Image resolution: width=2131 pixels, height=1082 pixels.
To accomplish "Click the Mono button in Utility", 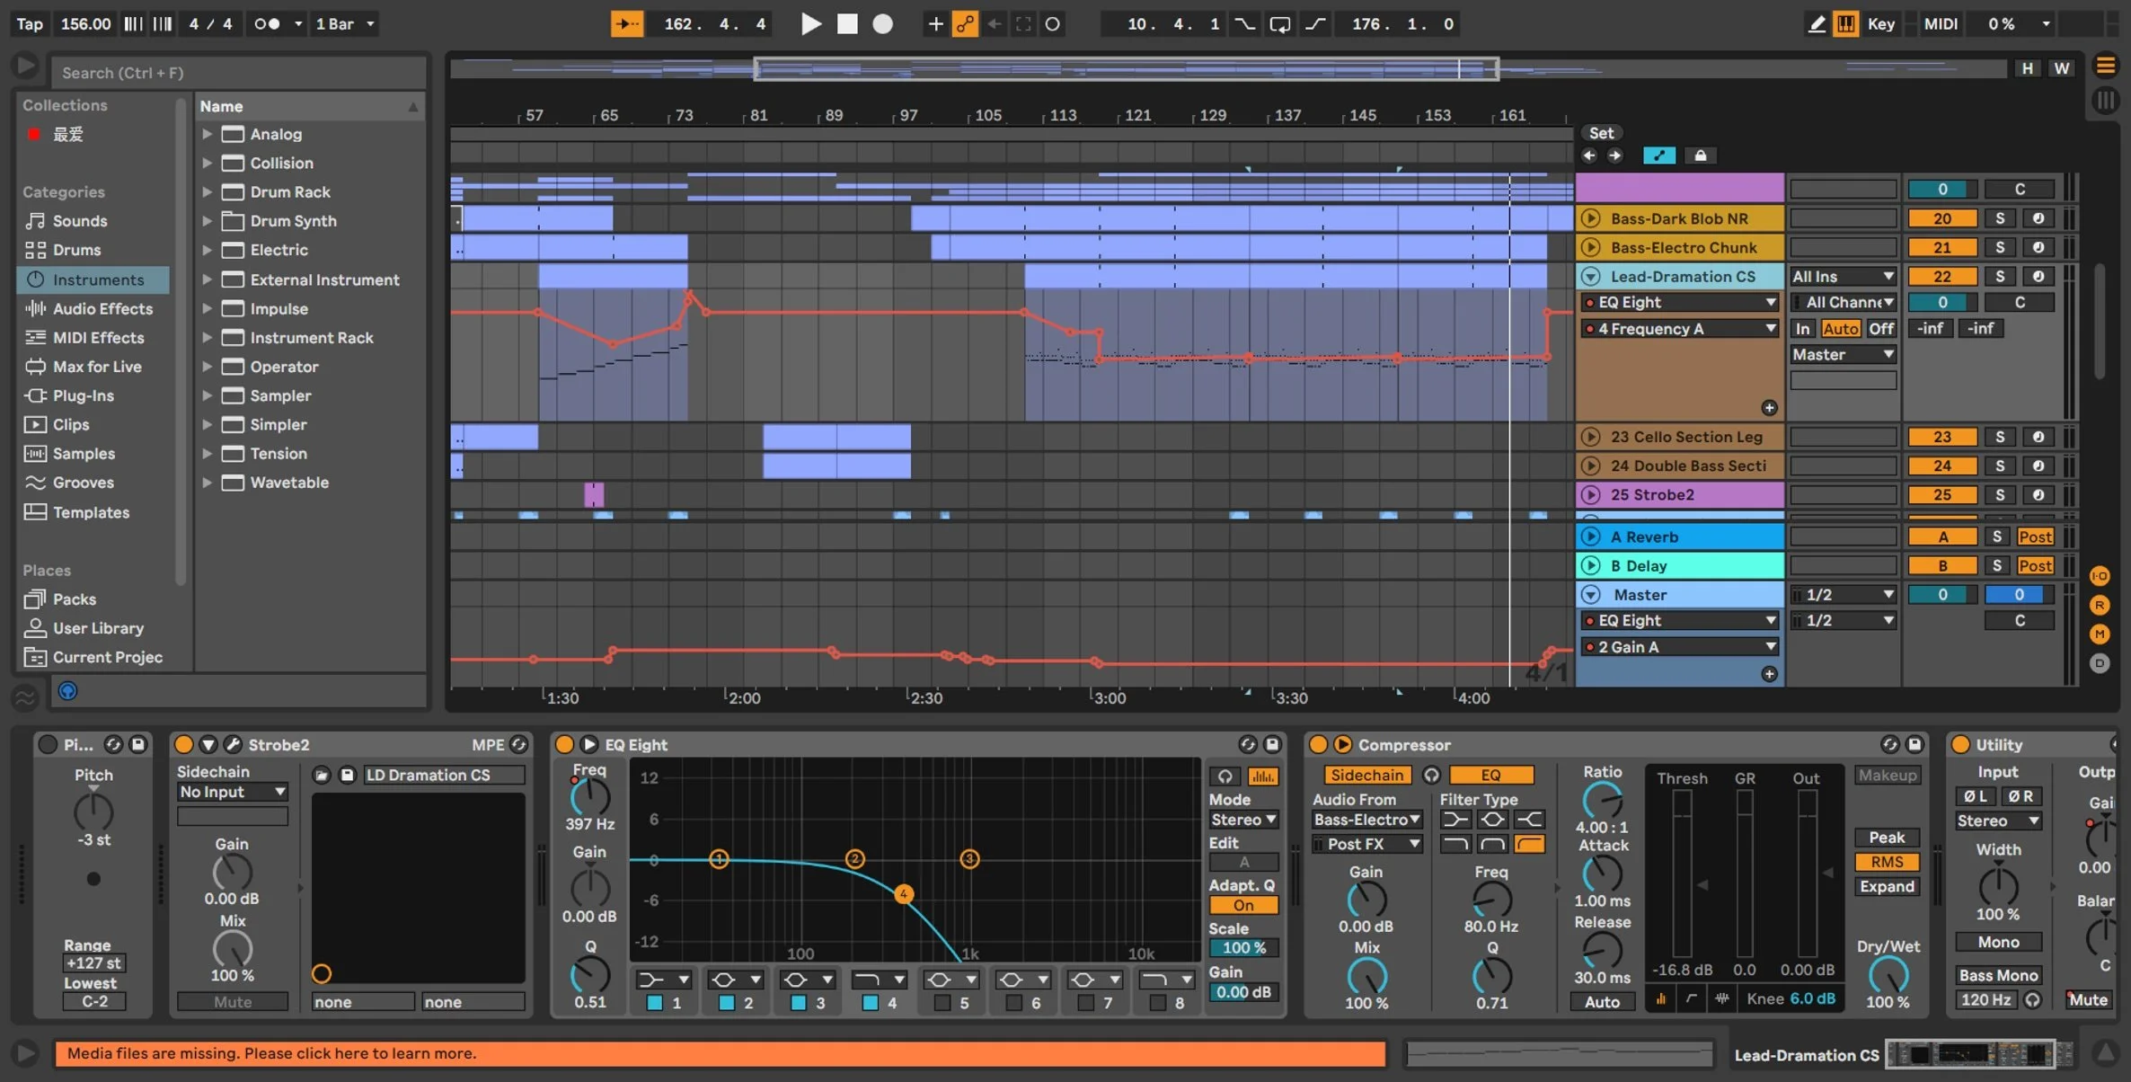I will coord(1998,942).
